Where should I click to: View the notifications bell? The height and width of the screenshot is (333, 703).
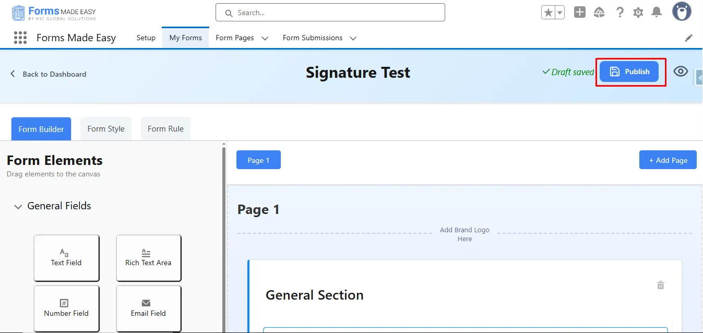pyautogui.click(x=657, y=13)
